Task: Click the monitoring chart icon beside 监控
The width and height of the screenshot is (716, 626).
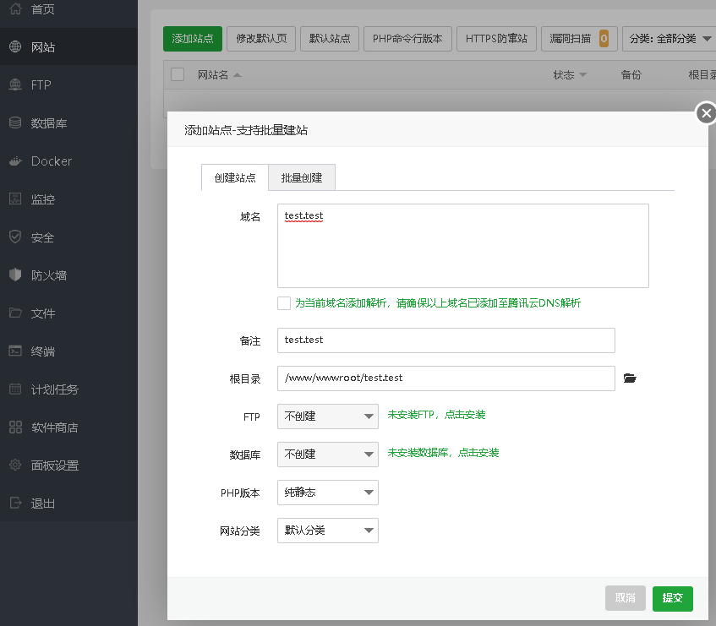Action: click(15, 199)
